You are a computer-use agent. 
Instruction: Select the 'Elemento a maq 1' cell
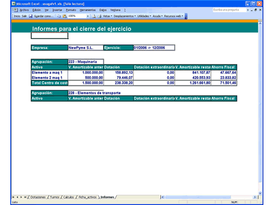coord(49,72)
